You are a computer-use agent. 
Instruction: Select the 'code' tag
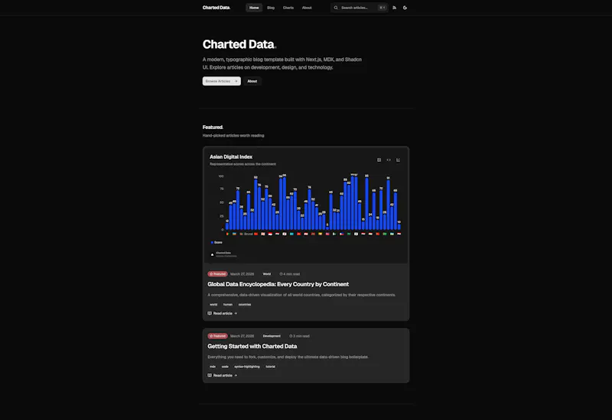tap(225, 367)
